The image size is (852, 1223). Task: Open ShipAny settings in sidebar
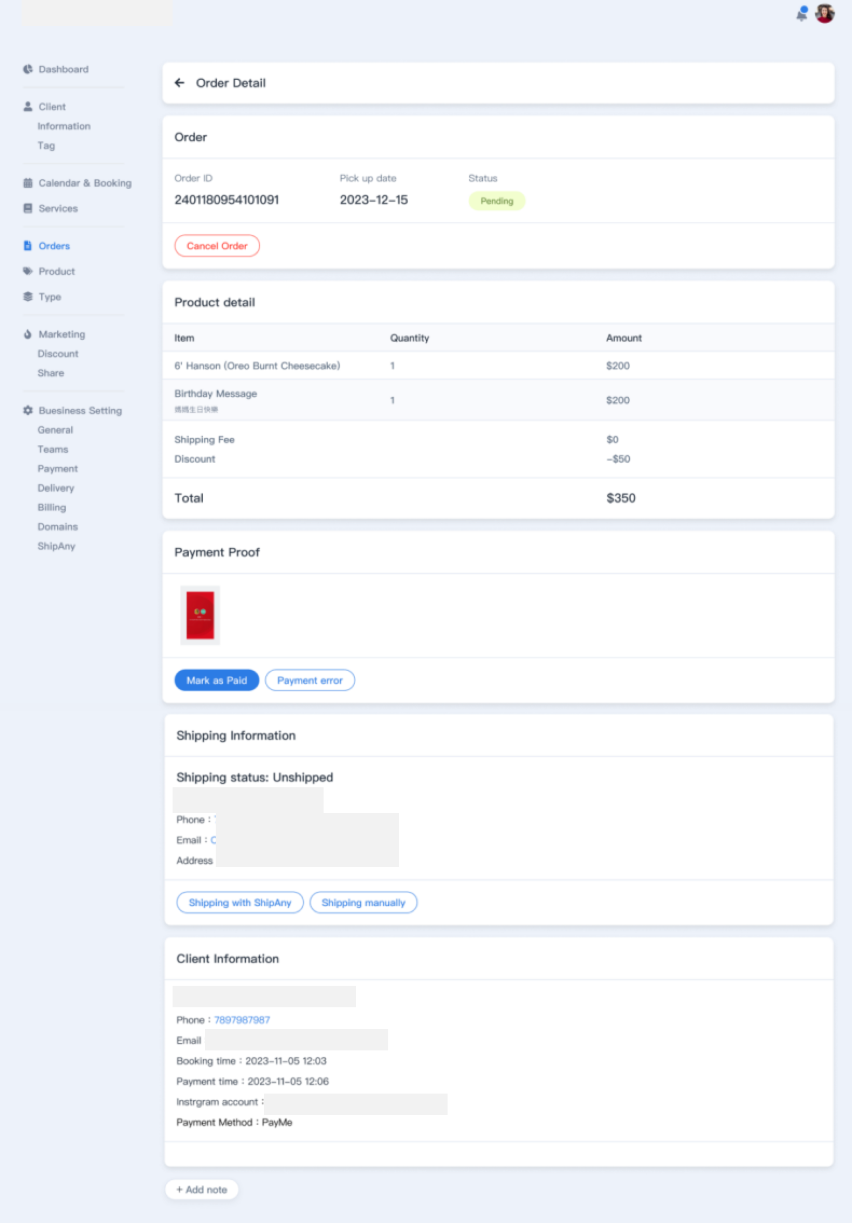pyautogui.click(x=56, y=546)
